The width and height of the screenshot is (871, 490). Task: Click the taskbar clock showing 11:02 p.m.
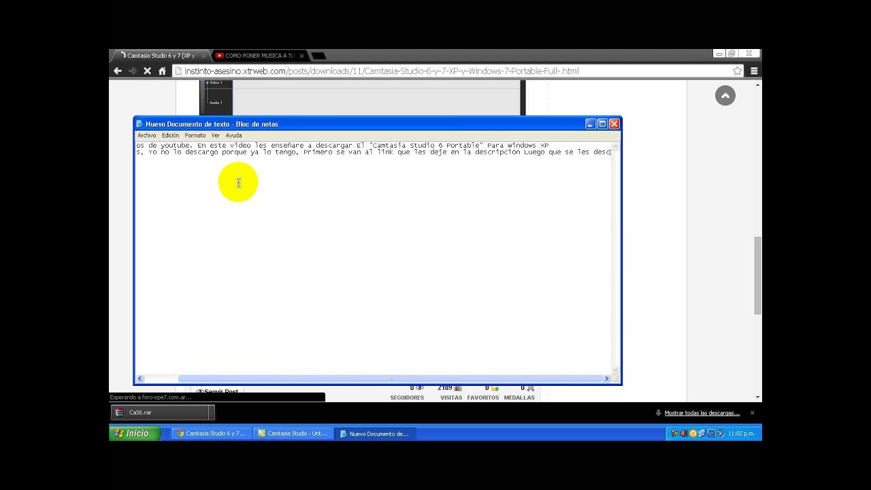pos(741,434)
